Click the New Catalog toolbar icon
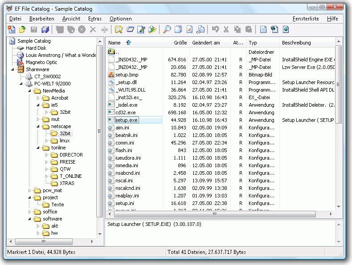352x265 pixels. pos(12,30)
